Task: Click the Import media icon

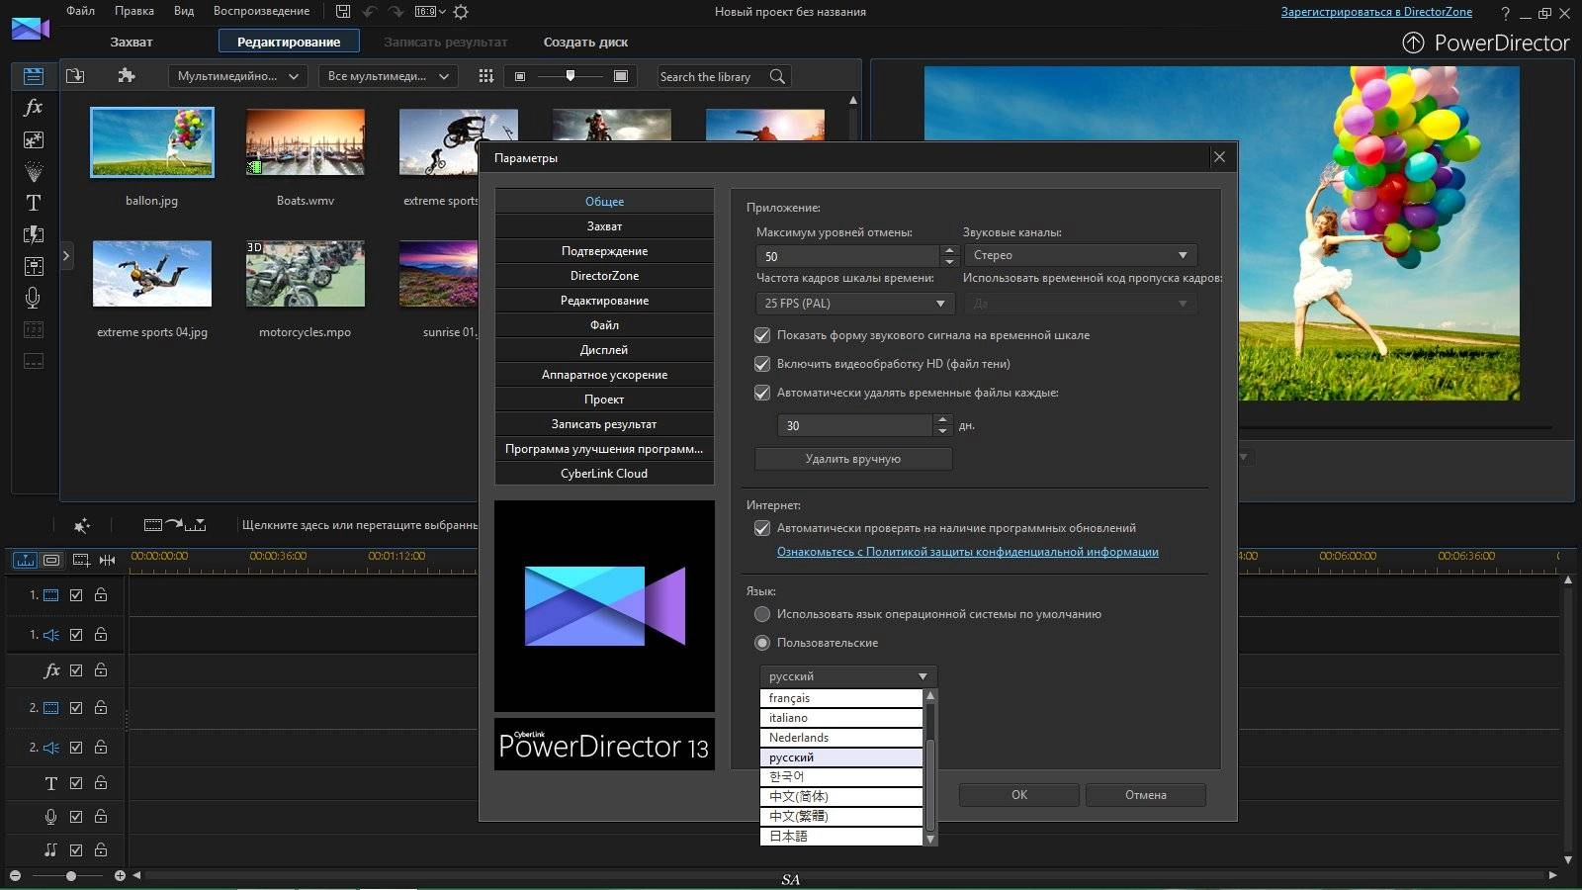Action: 75,76
